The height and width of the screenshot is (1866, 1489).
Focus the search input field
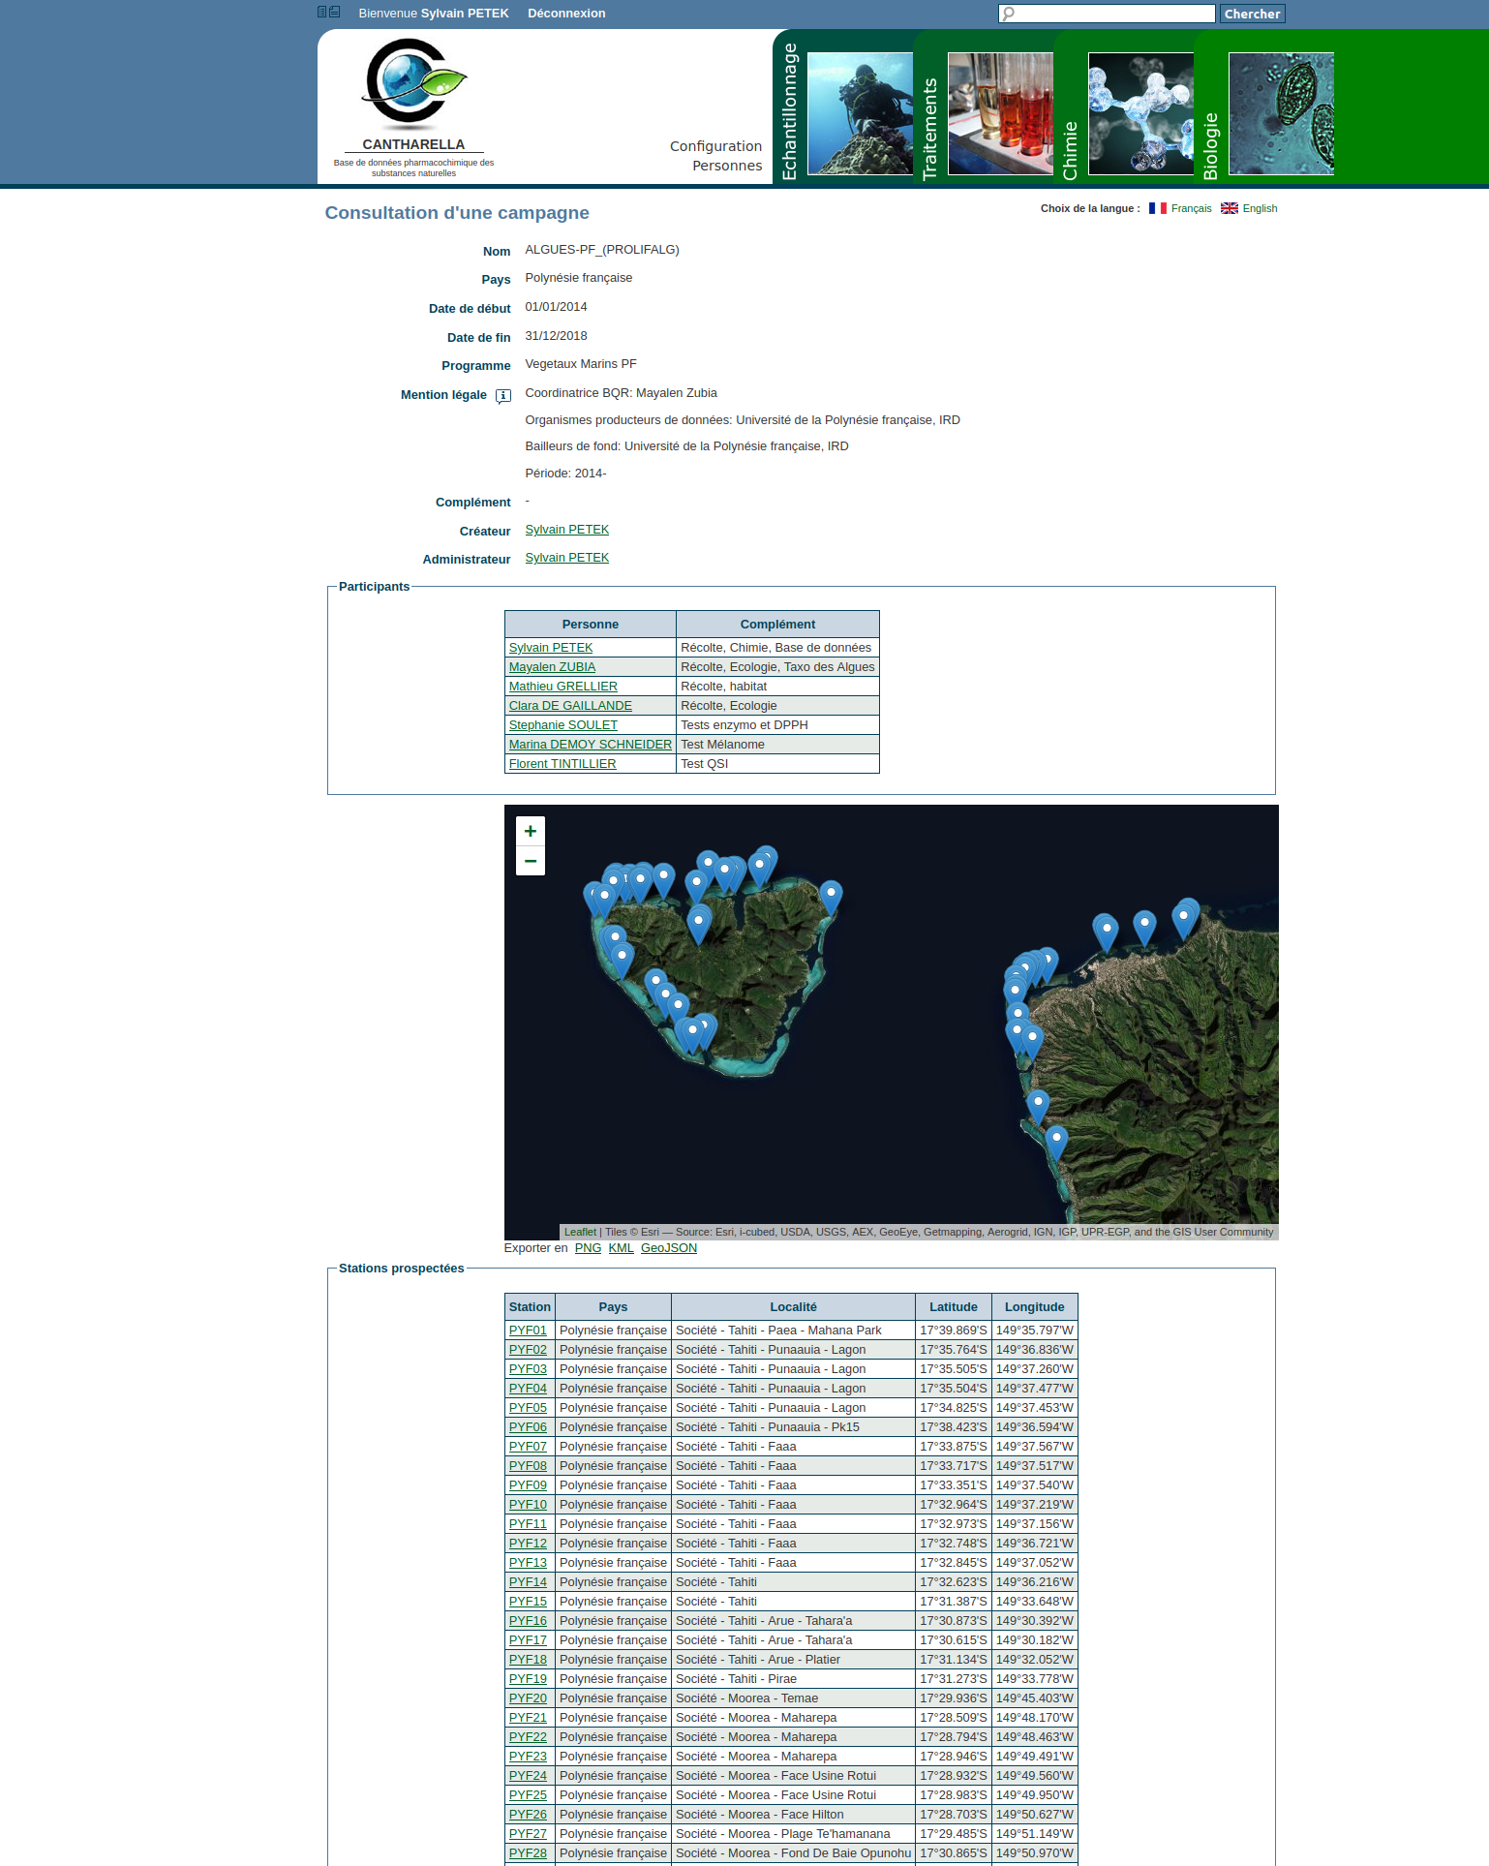(x=1107, y=14)
